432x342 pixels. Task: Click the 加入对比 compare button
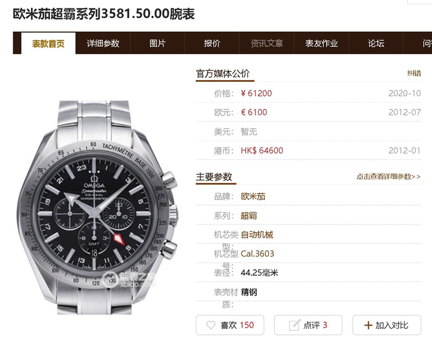pyautogui.click(x=387, y=325)
